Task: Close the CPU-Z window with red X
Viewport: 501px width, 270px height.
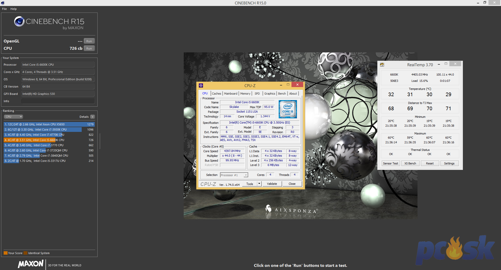Action: pyautogui.click(x=297, y=85)
